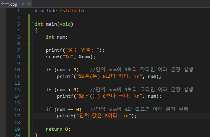Screen dimensions: 210x137
Task: Close the 소스.cpp tab
Action: [29, 4]
